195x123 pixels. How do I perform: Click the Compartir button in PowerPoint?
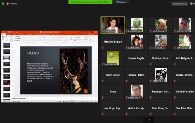click(92, 34)
